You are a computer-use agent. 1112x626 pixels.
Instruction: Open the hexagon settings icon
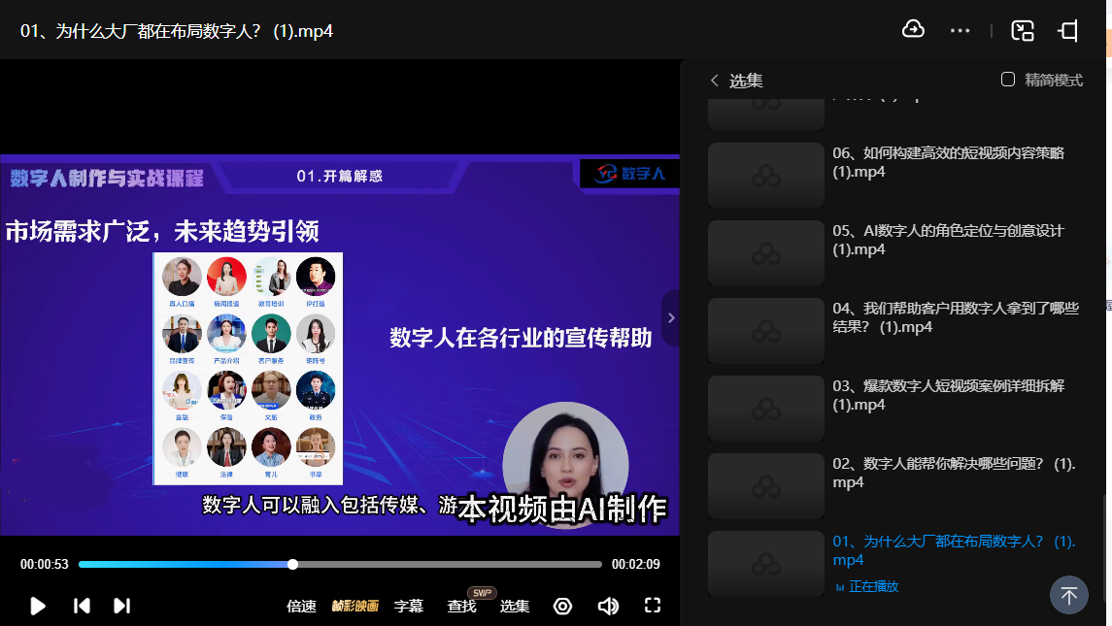(562, 606)
